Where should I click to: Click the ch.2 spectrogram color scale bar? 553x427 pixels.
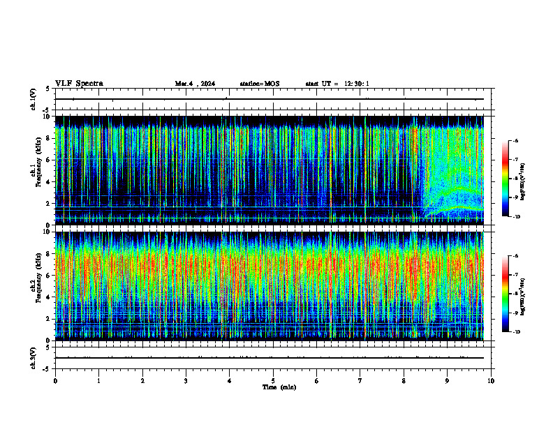point(505,294)
